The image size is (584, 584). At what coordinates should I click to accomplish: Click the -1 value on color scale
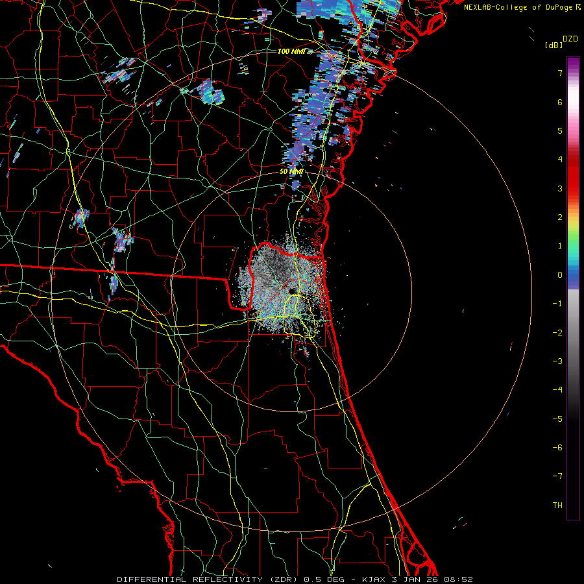pos(557,304)
